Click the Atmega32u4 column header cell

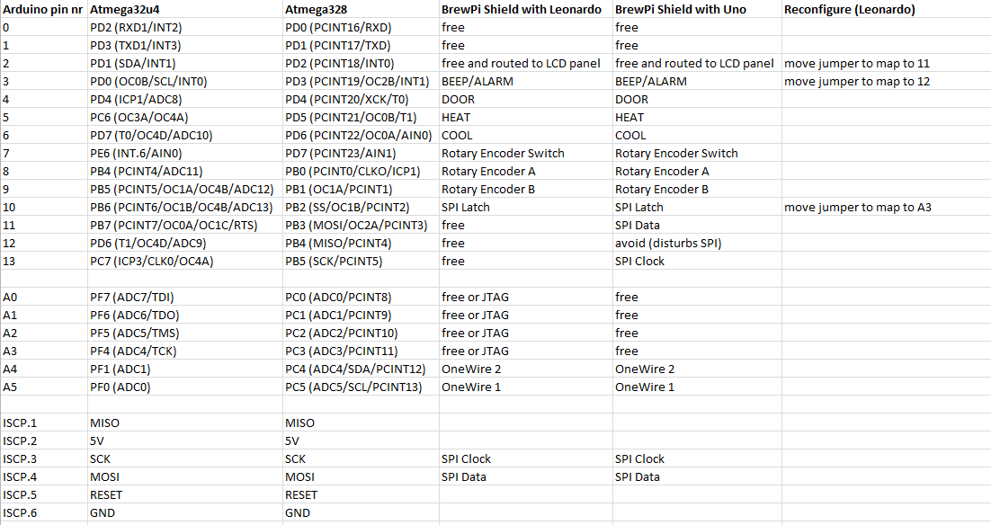click(x=185, y=10)
